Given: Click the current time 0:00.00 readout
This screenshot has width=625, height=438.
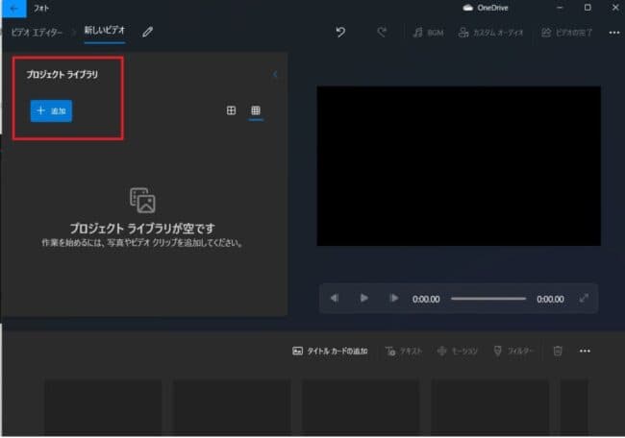Looking at the screenshot, I should 426,299.
